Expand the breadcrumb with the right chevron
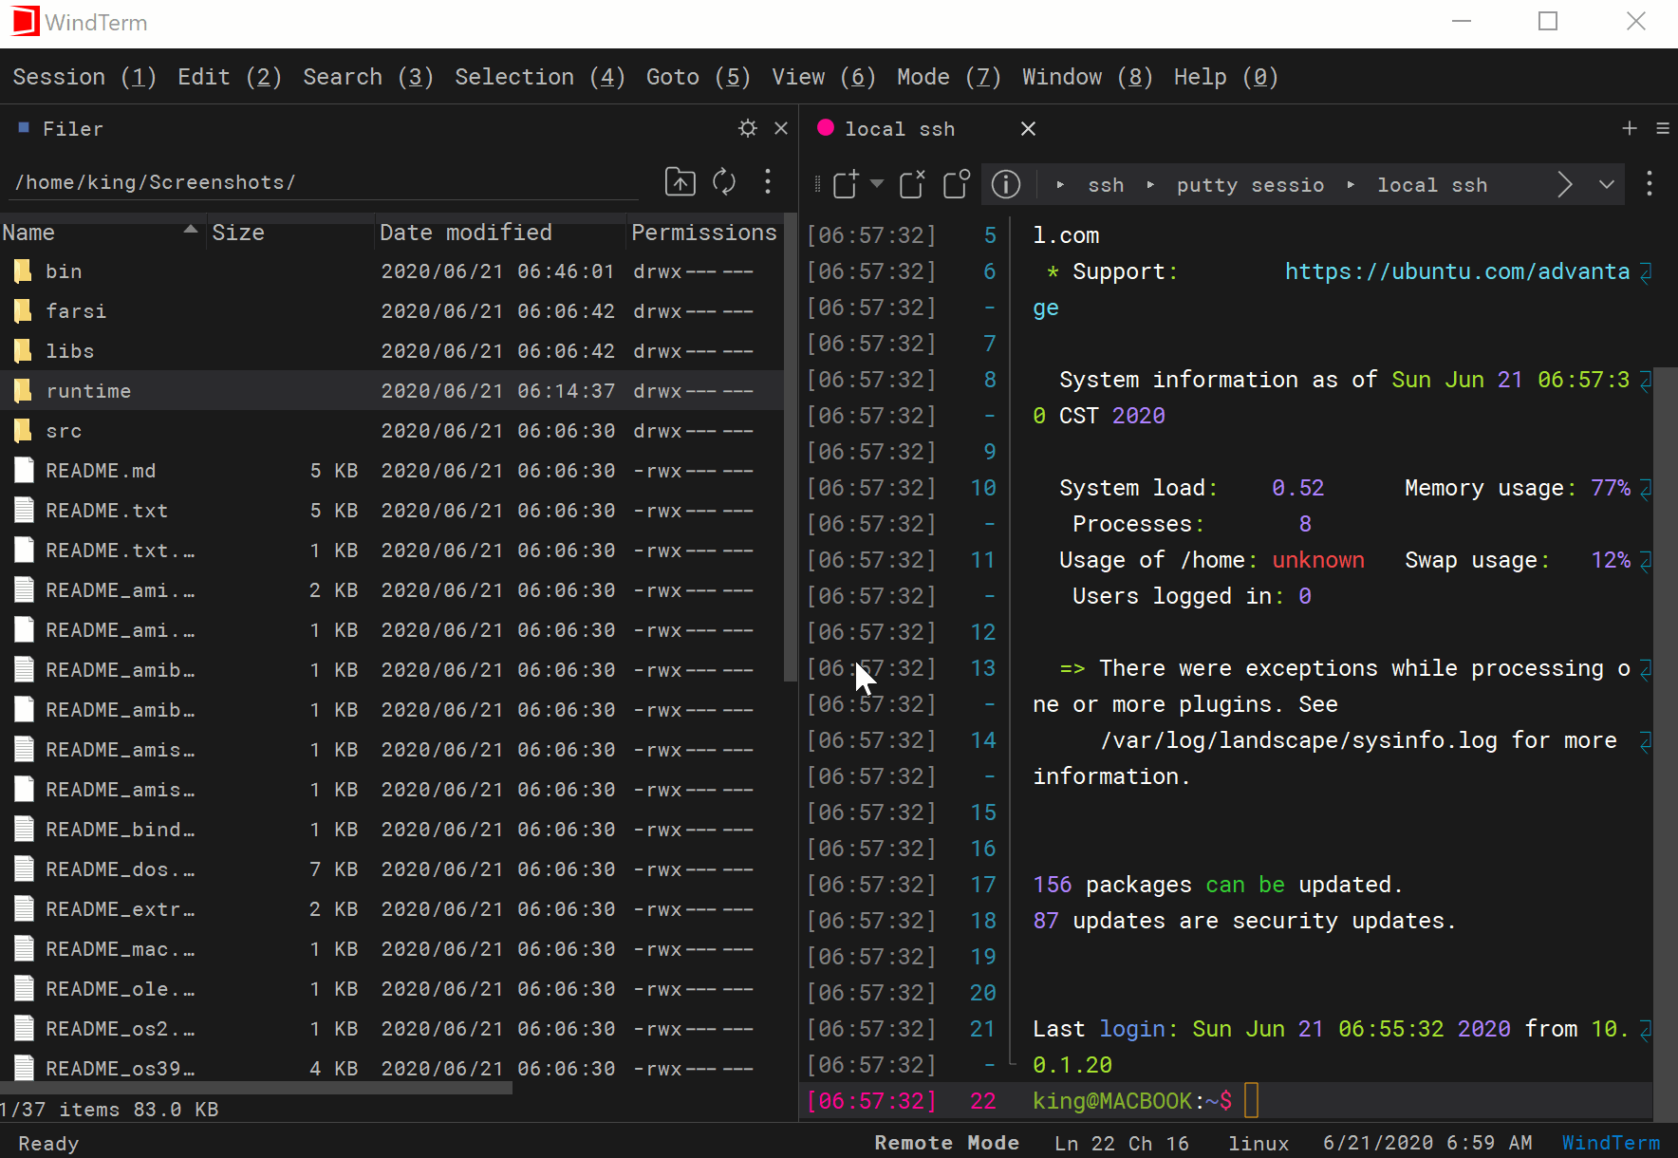The width and height of the screenshot is (1678, 1158). click(1564, 184)
